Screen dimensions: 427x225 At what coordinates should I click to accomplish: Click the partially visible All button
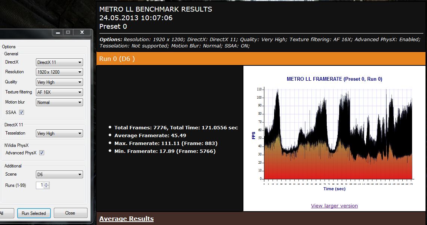[x=6, y=213]
